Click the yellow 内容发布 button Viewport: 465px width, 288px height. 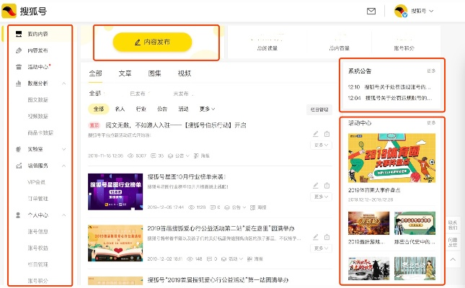coord(152,42)
